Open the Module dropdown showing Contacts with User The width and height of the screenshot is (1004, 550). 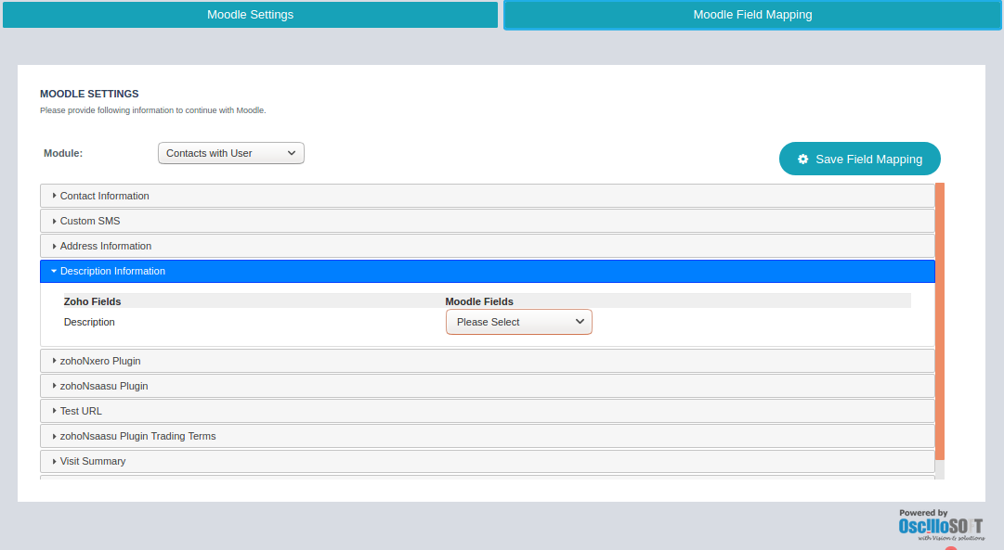(231, 153)
